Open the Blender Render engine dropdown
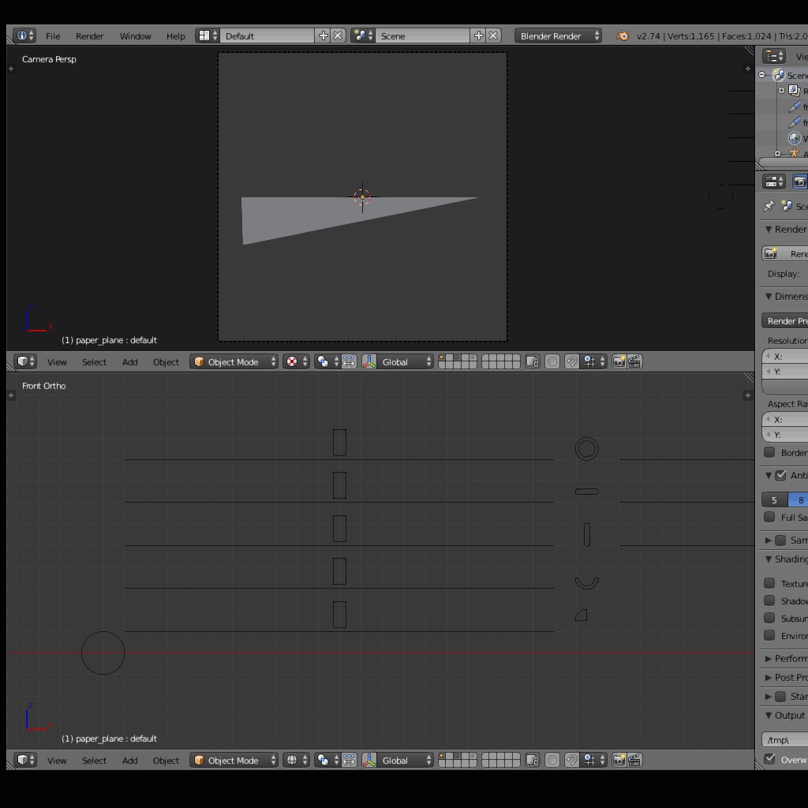808x808 pixels. point(557,35)
